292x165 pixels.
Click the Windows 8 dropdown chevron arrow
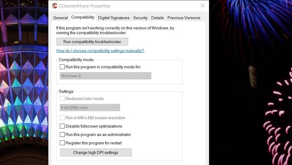(x=148, y=76)
